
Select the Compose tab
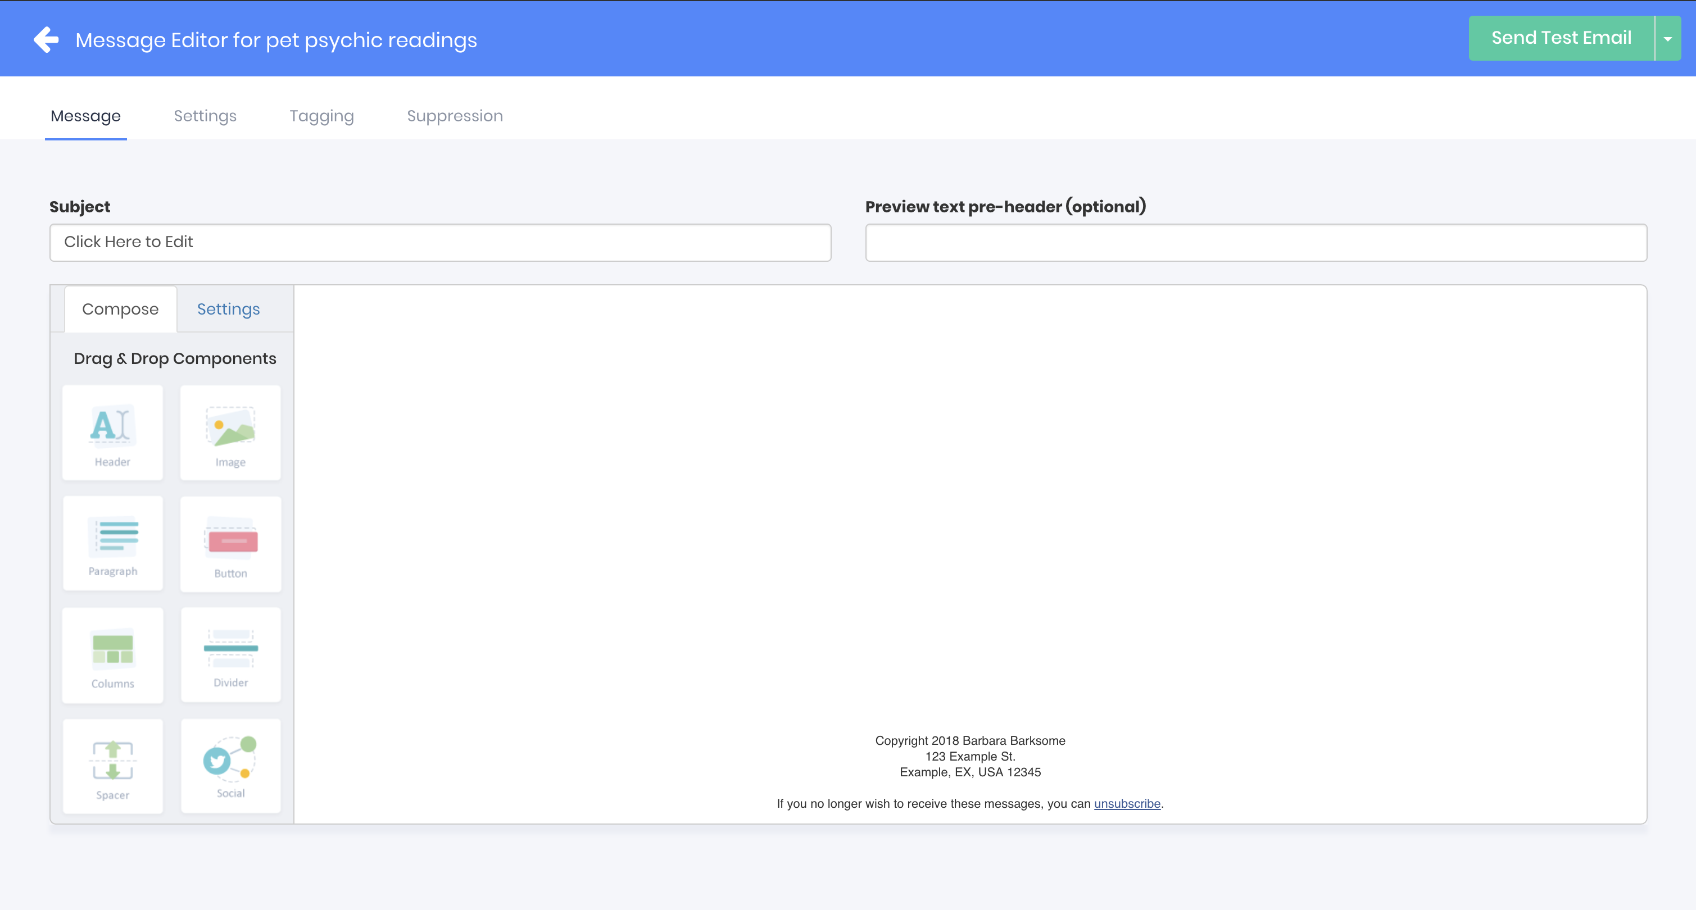pos(120,310)
